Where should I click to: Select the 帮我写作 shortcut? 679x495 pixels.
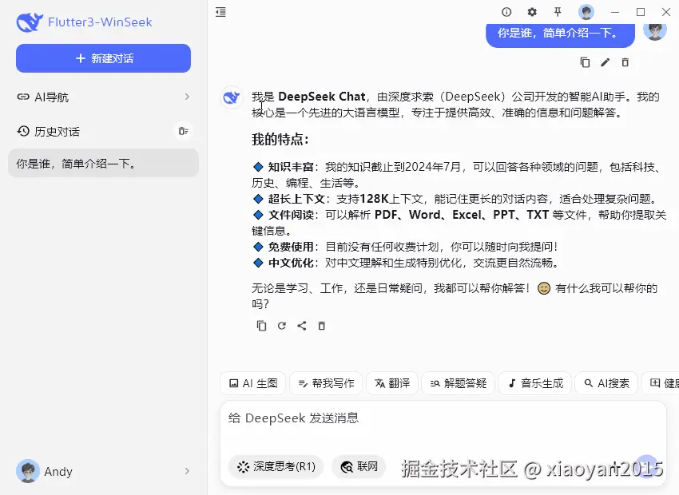tap(326, 383)
